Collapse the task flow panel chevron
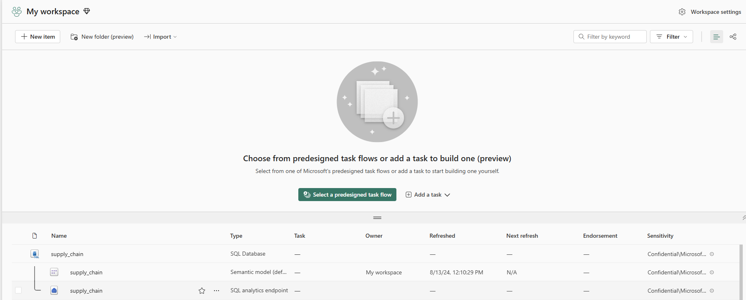This screenshot has width=746, height=300. [x=744, y=218]
